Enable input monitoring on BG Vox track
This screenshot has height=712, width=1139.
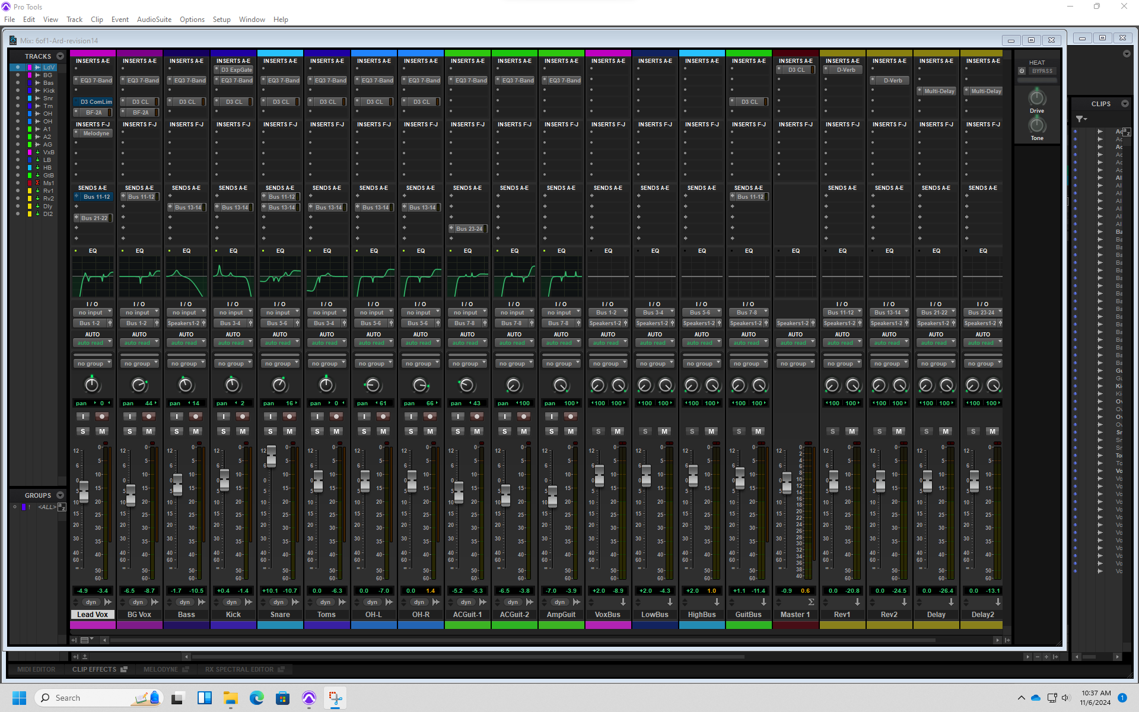point(129,417)
